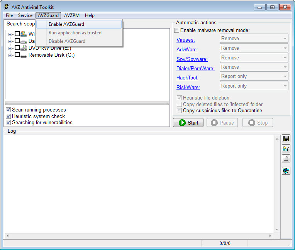Screen dimensions: 295x250
Task: Check the Windows drive checkbox in the tree
Action: coord(17,34)
